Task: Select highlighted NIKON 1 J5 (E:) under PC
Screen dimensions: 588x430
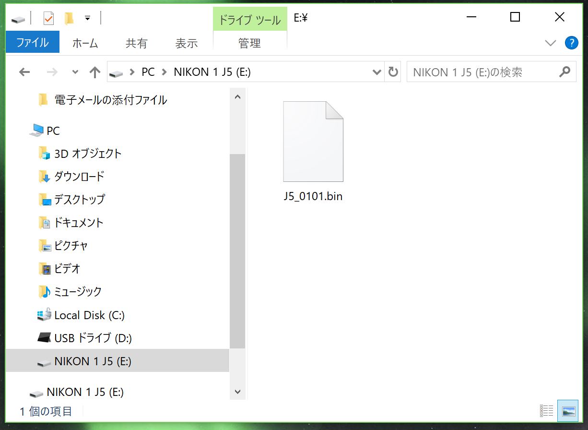Action: (118, 360)
